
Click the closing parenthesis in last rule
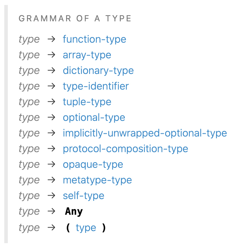104,228
